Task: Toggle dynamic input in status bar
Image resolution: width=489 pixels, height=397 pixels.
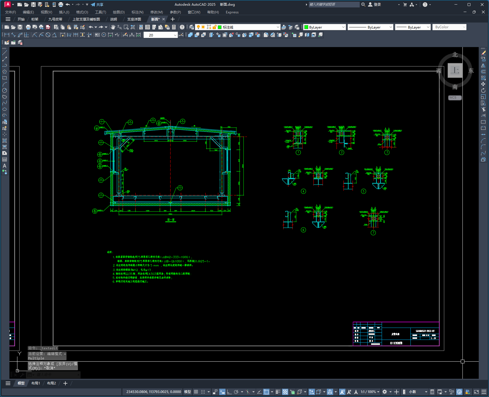Action: coord(222,392)
